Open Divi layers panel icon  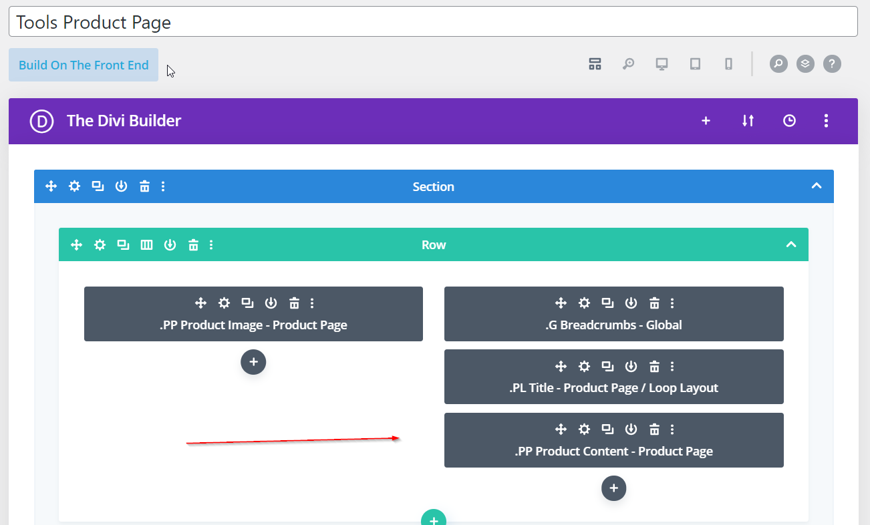click(805, 64)
